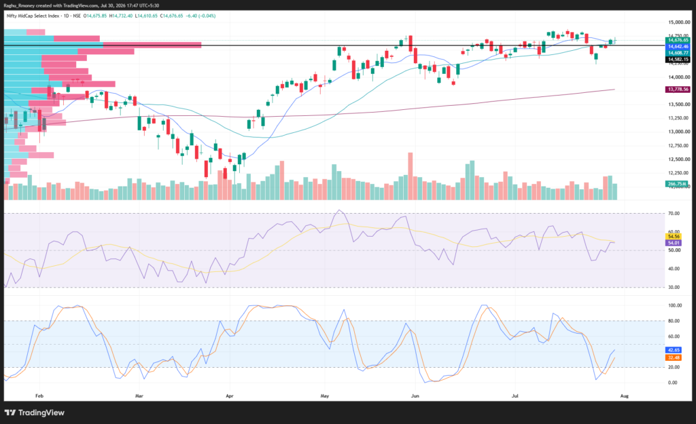
Task: Click the high value H14,732.40
Action: [121, 16]
